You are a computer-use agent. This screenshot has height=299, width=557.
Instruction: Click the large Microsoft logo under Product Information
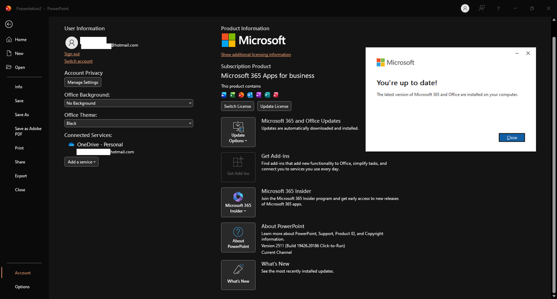(x=253, y=40)
